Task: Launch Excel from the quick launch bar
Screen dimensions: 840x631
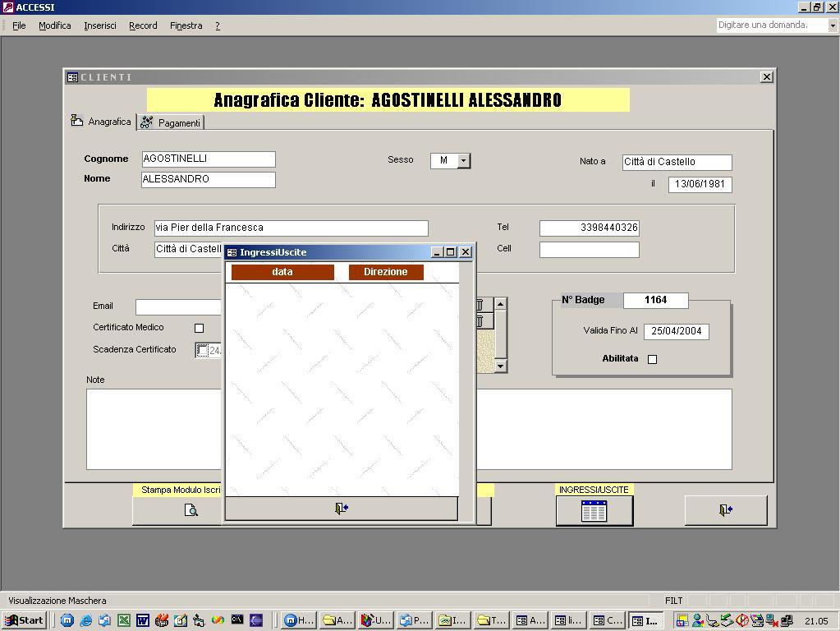Action: point(124,620)
